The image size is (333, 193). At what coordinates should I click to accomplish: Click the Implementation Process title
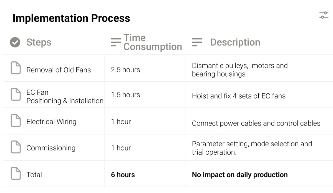pyautogui.click(x=71, y=18)
